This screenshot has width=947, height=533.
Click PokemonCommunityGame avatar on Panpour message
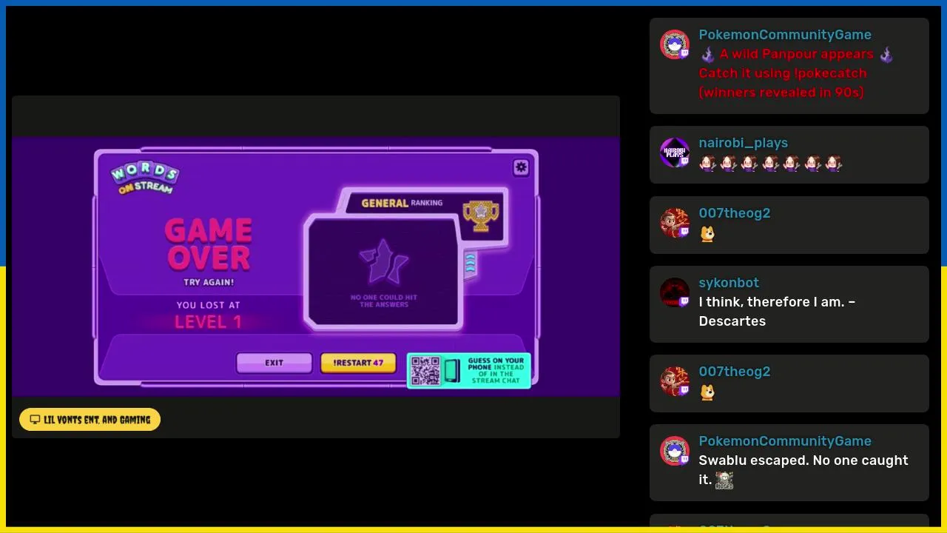pyautogui.click(x=674, y=44)
